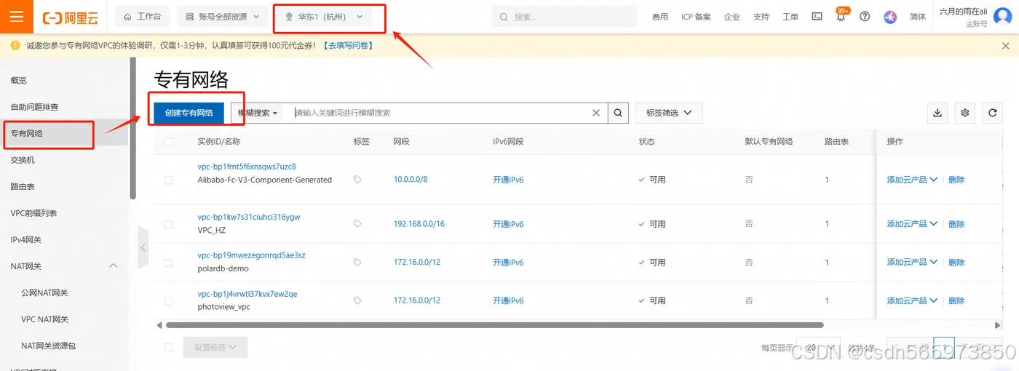Select checkbox for VPC_HZ row

(168, 224)
